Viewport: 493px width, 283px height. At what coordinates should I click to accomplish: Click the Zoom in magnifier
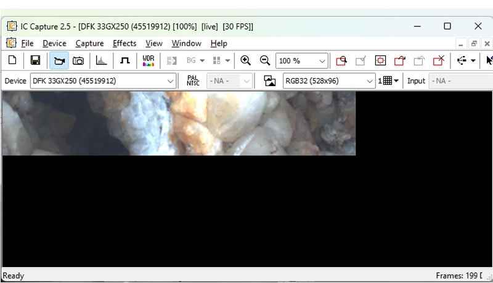(245, 60)
